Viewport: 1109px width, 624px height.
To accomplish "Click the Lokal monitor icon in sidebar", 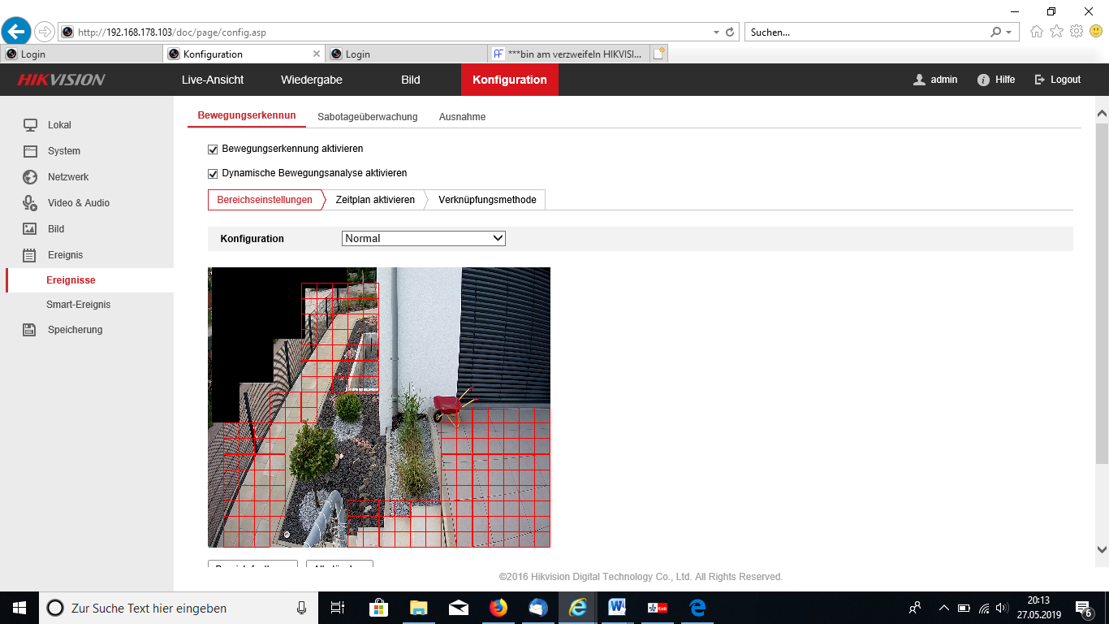I will pyautogui.click(x=30, y=125).
